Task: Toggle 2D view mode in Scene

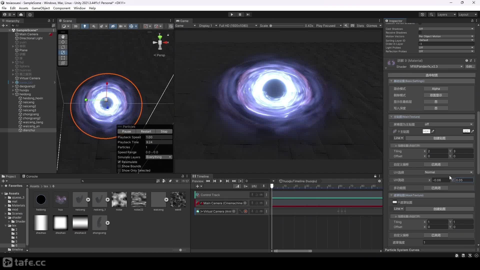Action: tap(76, 26)
